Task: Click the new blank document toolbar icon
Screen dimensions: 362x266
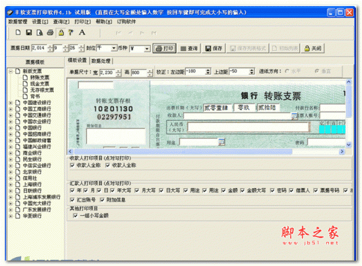Action: pos(18,33)
